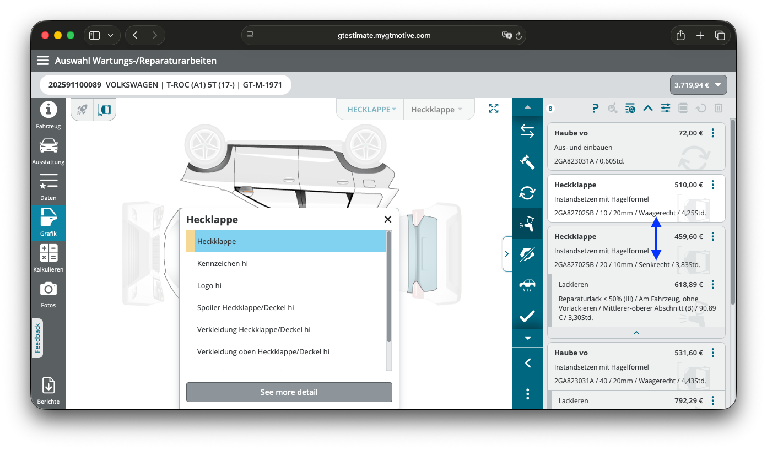Select the crossed-out hail damage operation icon
The width and height of the screenshot is (767, 450).
527,254
